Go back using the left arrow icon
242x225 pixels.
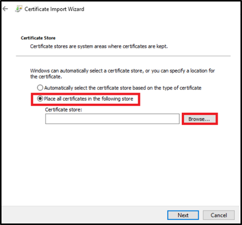(x=5, y=9)
